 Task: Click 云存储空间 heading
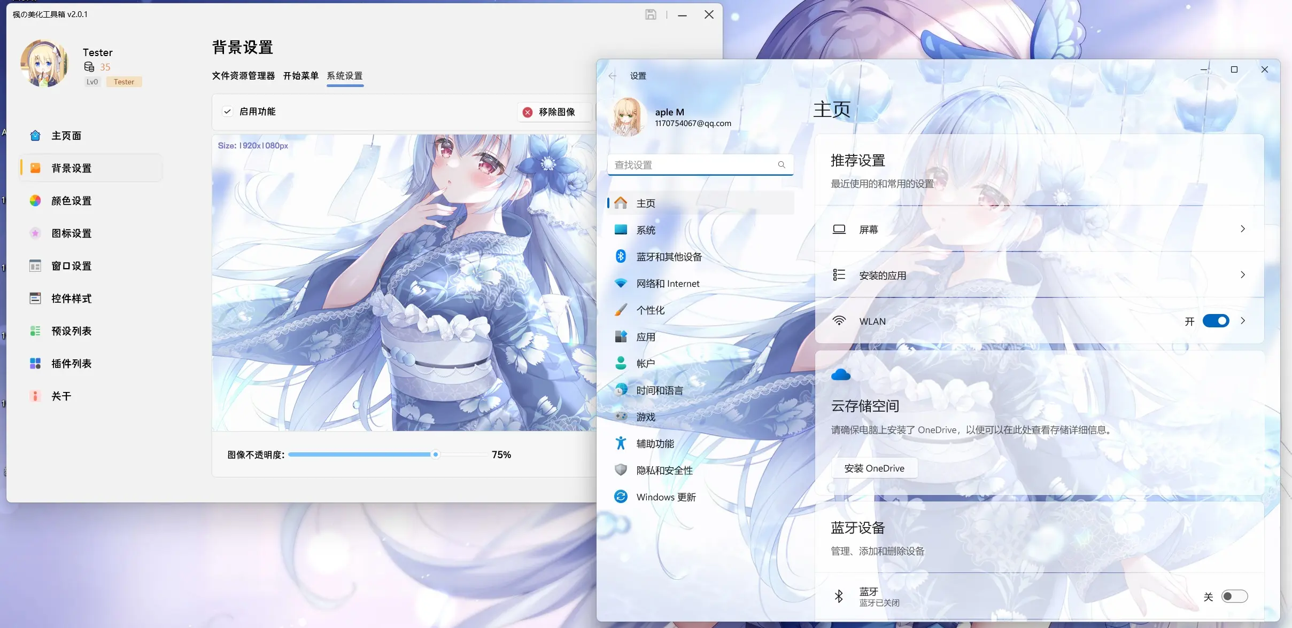[865, 406]
